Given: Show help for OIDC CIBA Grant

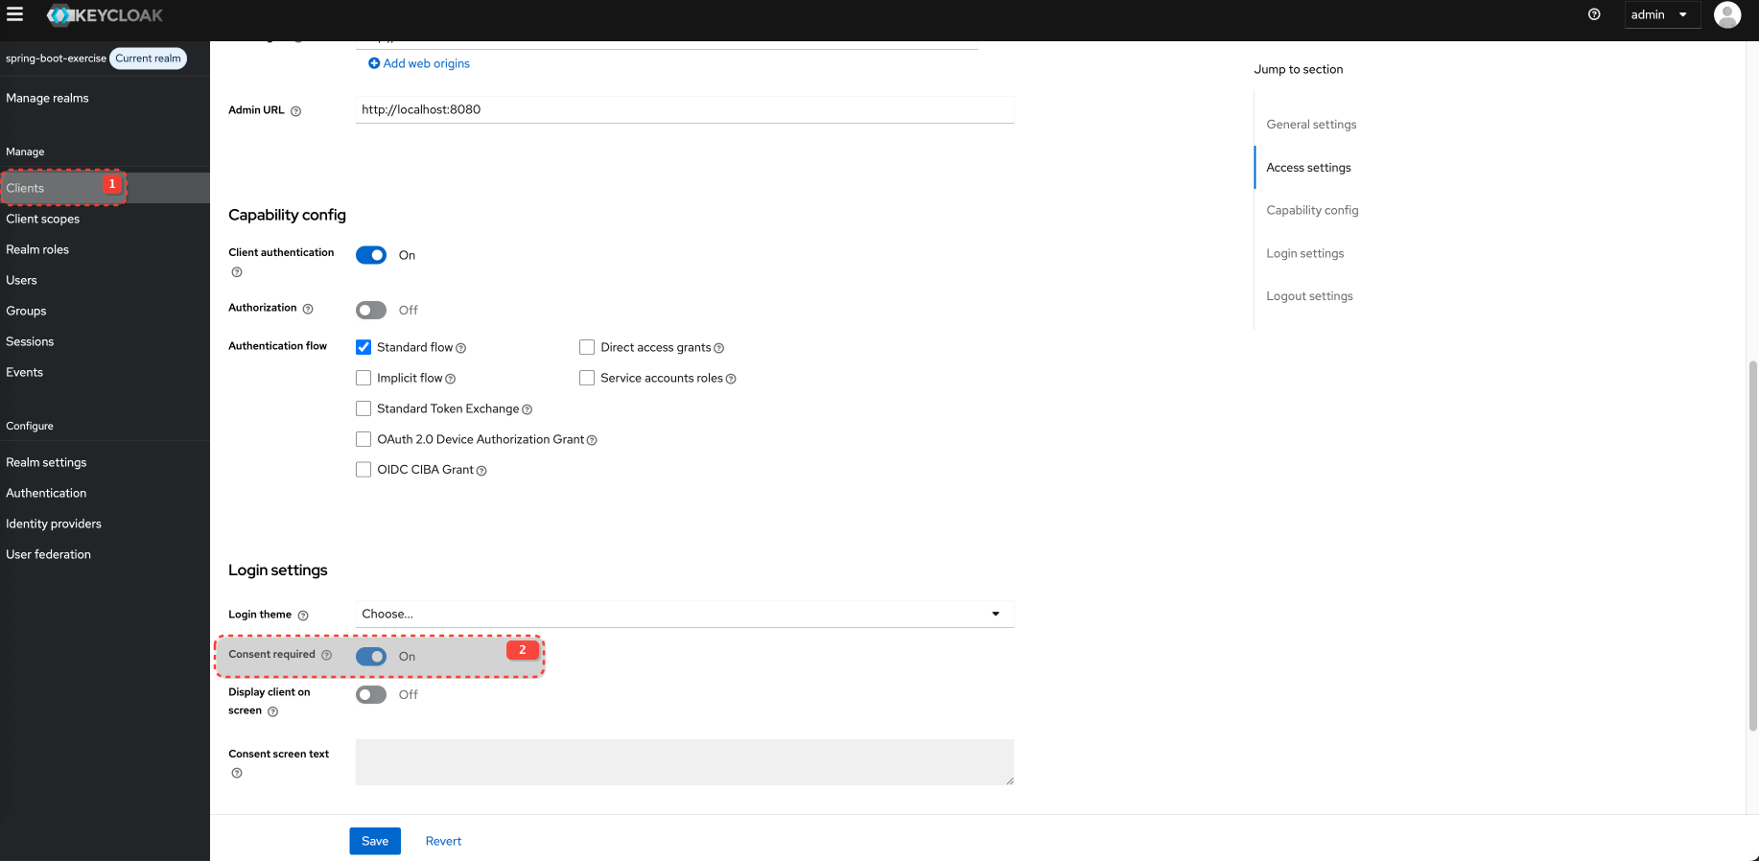Looking at the screenshot, I should pyautogui.click(x=481, y=471).
